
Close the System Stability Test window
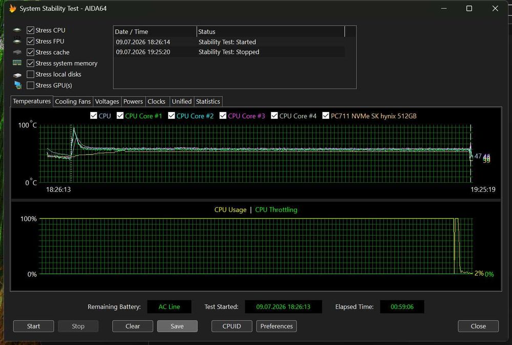click(x=495, y=9)
